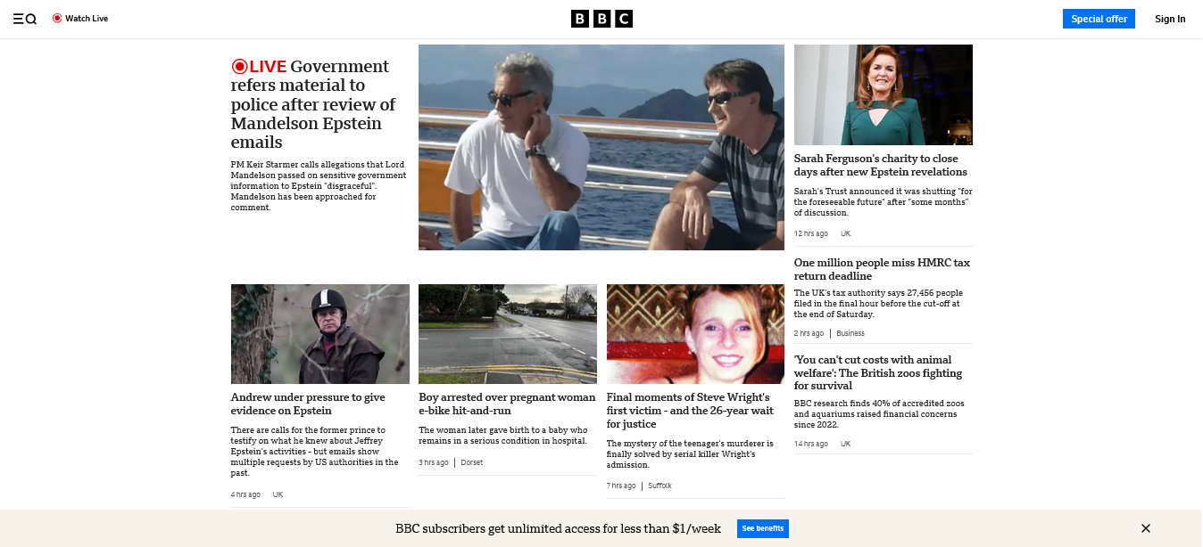The height and width of the screenshot is (547, 1203).
Task: Open Boy arrested over e-bike hit-and-run headline
Action: 507,404
